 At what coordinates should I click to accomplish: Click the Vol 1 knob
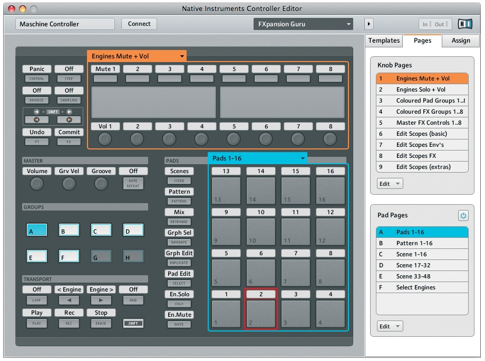pos(105,139)
